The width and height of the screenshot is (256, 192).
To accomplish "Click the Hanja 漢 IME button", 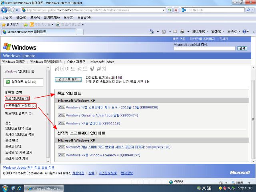I will pyautogui.click(x=209, y=188).
